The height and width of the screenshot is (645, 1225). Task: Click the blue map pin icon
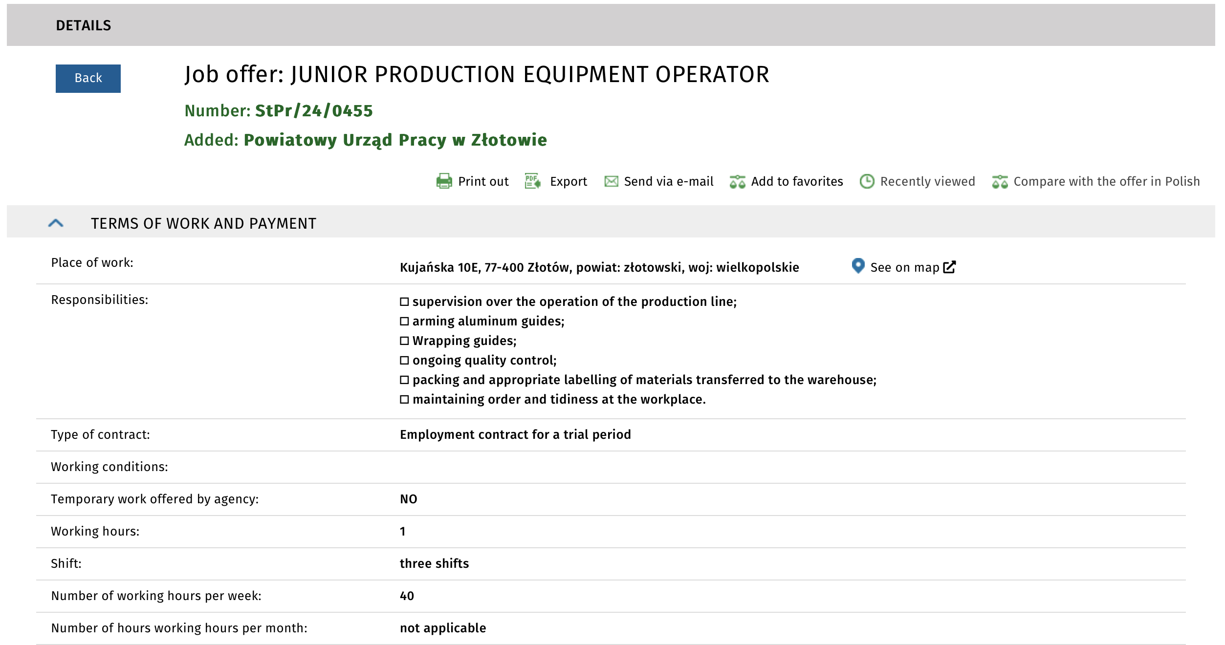point(858,266)
